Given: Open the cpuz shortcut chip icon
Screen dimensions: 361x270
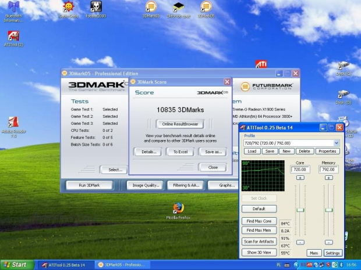Looking at the screenshot, I should point(178,10).
